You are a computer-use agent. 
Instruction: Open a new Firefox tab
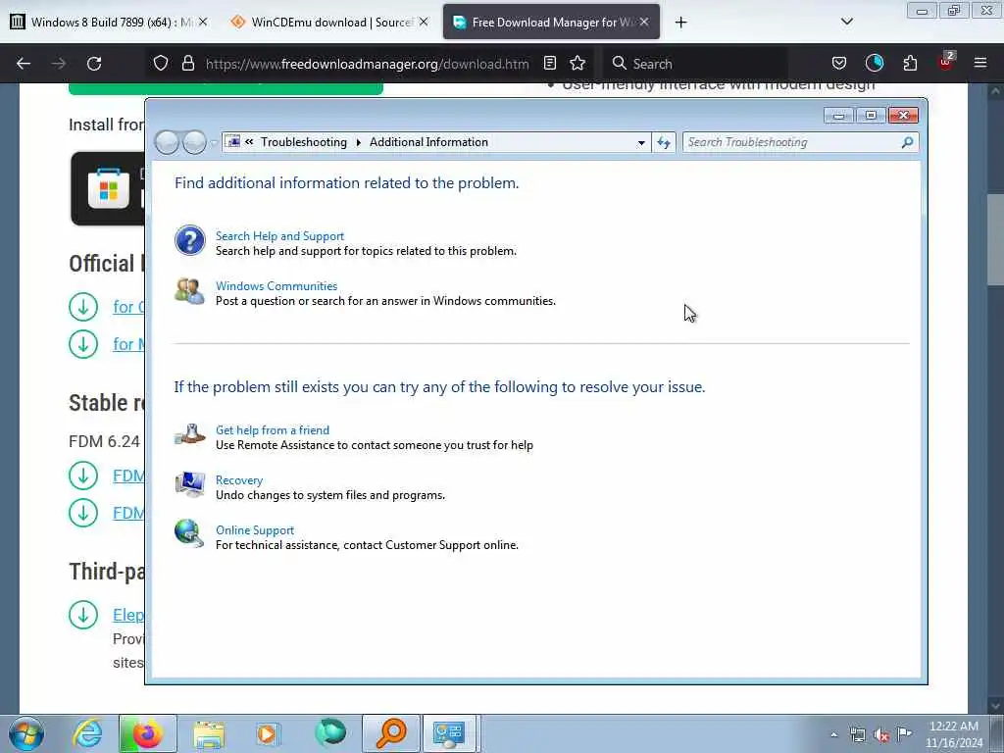click(680, 23)
